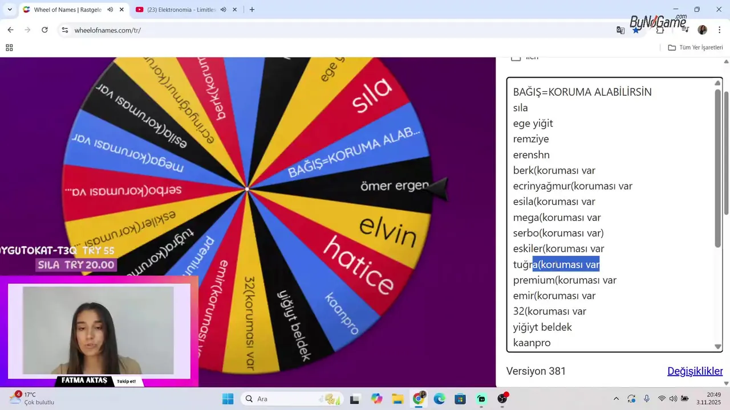Viewport: 730px width, 410px height.
Task: Open Microsoft Store from the taskbar
Action: click(460, 399)
